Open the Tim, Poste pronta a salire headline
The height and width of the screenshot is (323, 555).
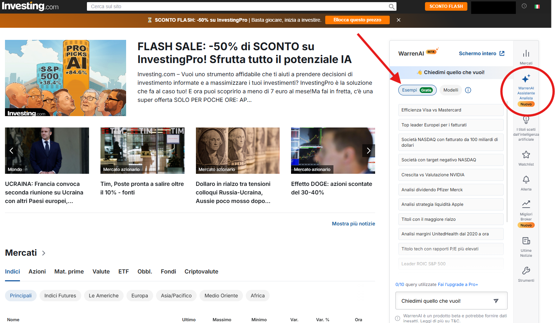point(142,188)
